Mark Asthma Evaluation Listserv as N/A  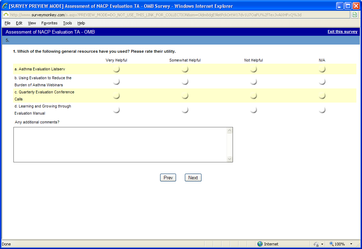[322, 69]
